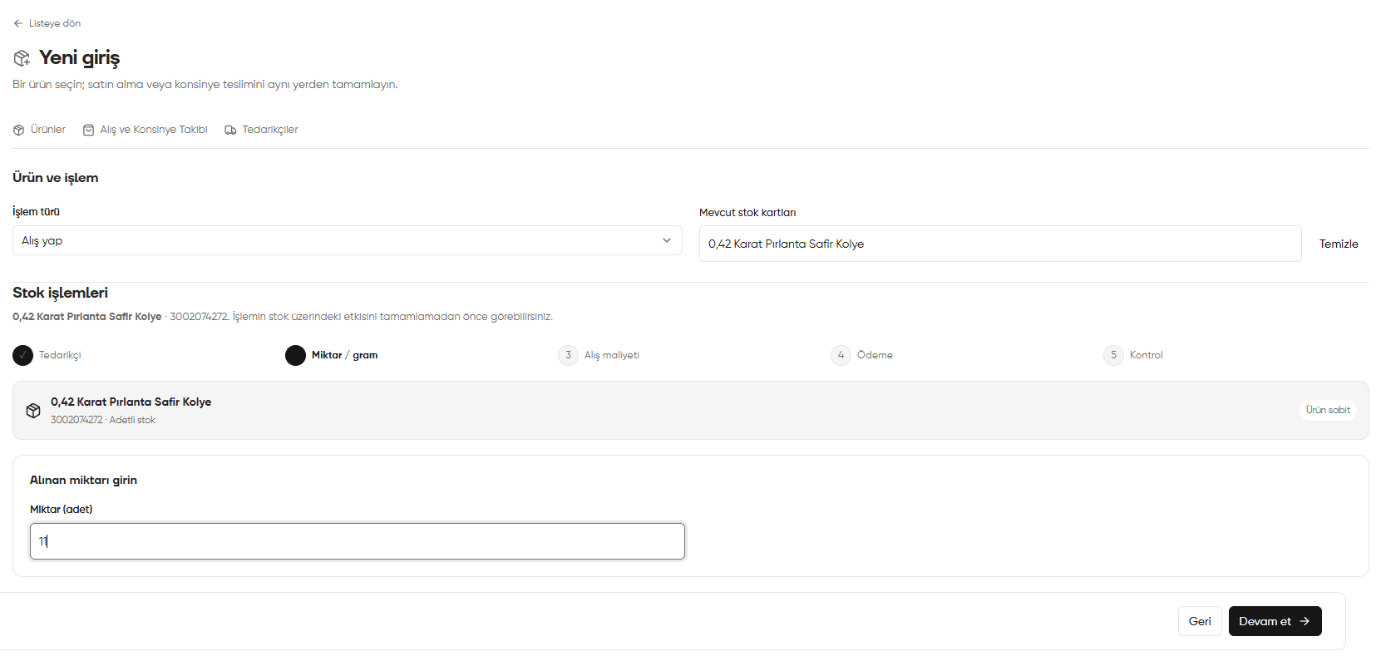Open the Ürünler tab
Viewport: 1386px width, 661px height.
[39, 130]
